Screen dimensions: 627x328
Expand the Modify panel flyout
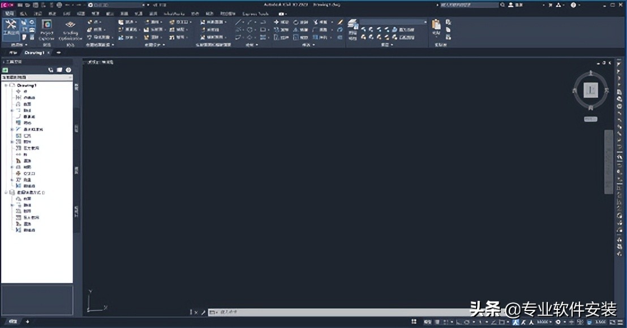(x=308, y=45)
